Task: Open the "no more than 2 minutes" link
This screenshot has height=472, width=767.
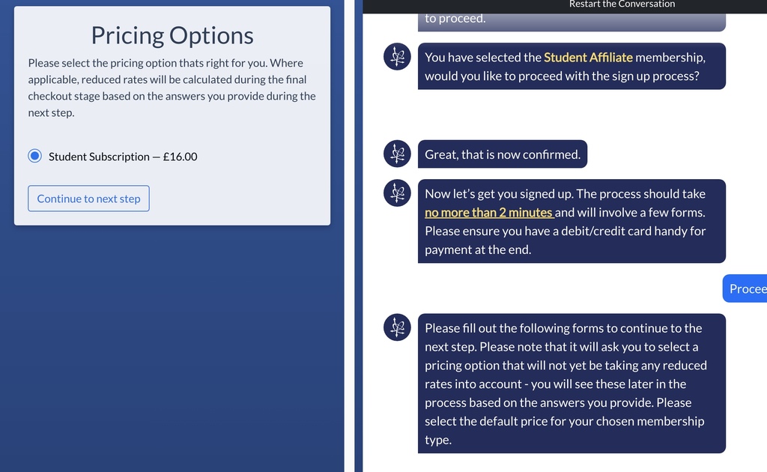Action: (x=489, y=212)
